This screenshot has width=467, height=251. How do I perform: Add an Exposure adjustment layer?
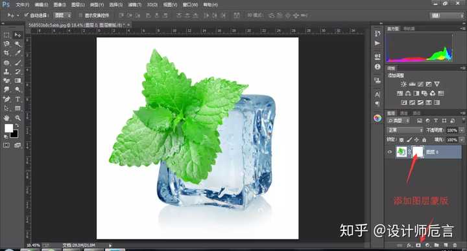[429, 84]
